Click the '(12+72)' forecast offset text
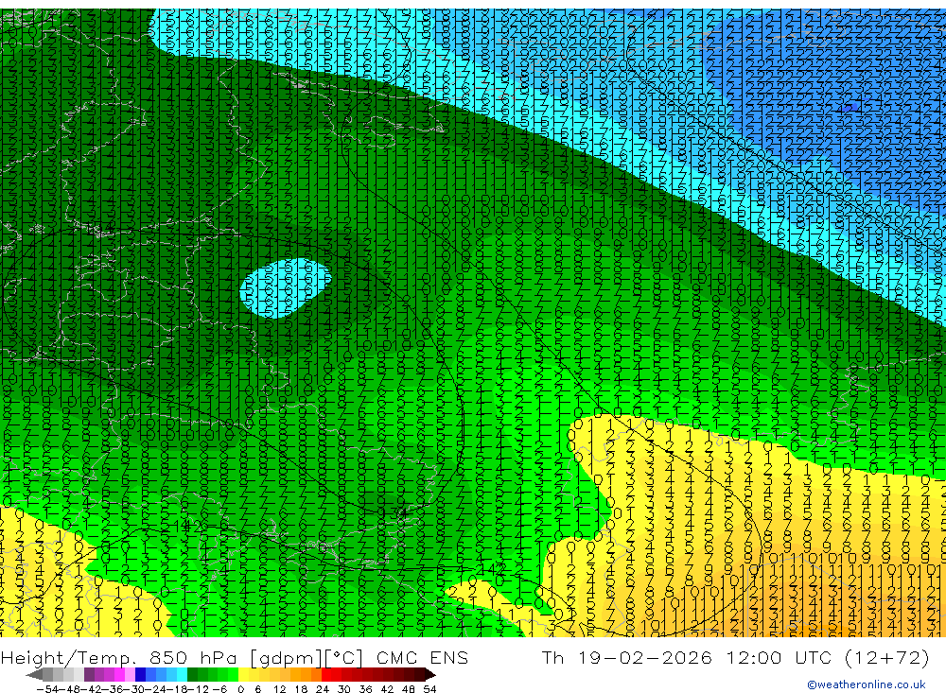Image resolution: width=946 pixels, height=693 pixels. point(887,657)
